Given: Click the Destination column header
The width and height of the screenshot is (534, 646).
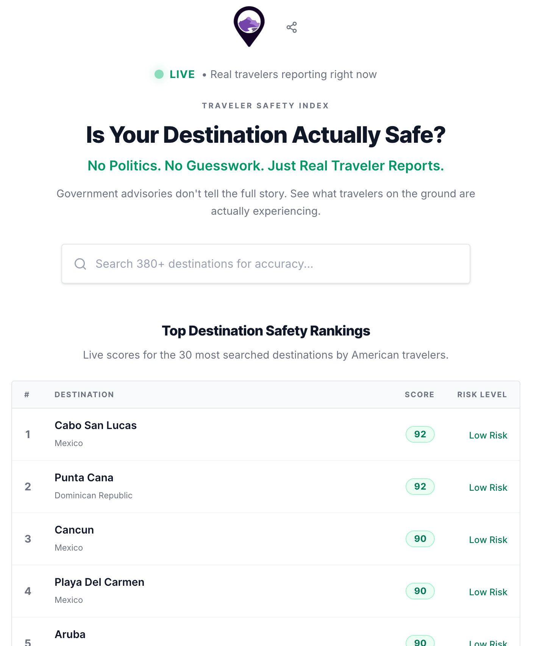Looking at the screenshot, I should (x=84, y=395).
